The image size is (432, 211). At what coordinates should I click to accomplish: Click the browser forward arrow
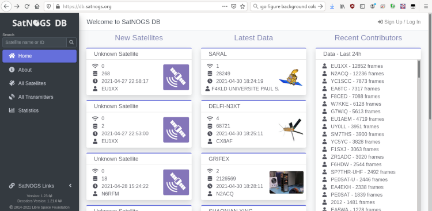pos(17,6)
